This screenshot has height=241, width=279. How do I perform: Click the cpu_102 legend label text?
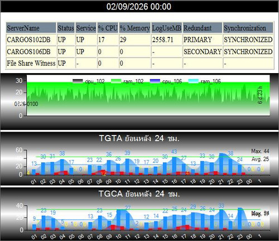[x=95, y=81]
